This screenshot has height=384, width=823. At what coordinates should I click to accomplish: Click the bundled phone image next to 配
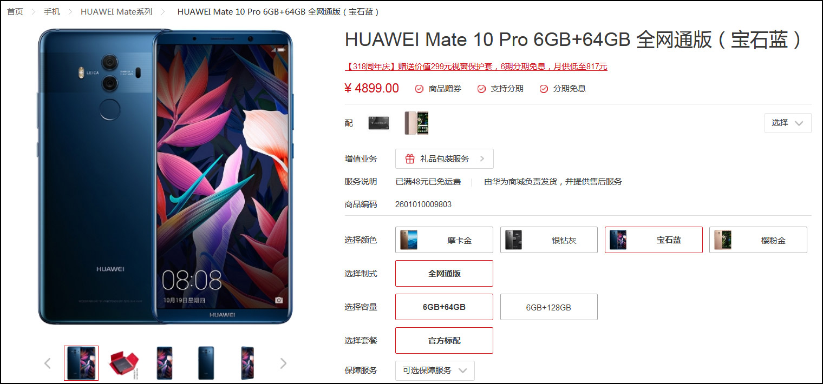416,123
